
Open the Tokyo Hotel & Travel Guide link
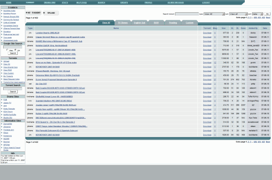[12, 149]
